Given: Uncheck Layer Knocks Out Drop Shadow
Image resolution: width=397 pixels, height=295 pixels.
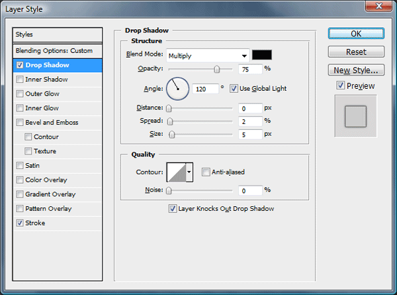Looking at the screenshot, I should click(x=173, y=209).
